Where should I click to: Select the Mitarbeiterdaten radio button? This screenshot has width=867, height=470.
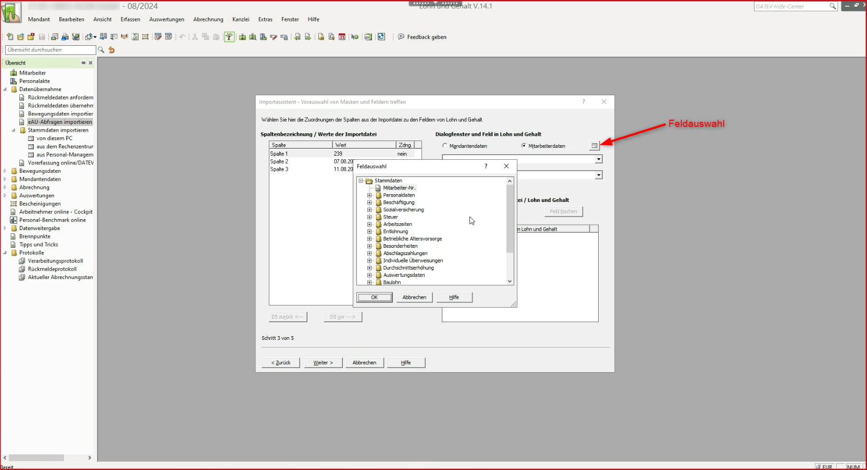[524, 146]
